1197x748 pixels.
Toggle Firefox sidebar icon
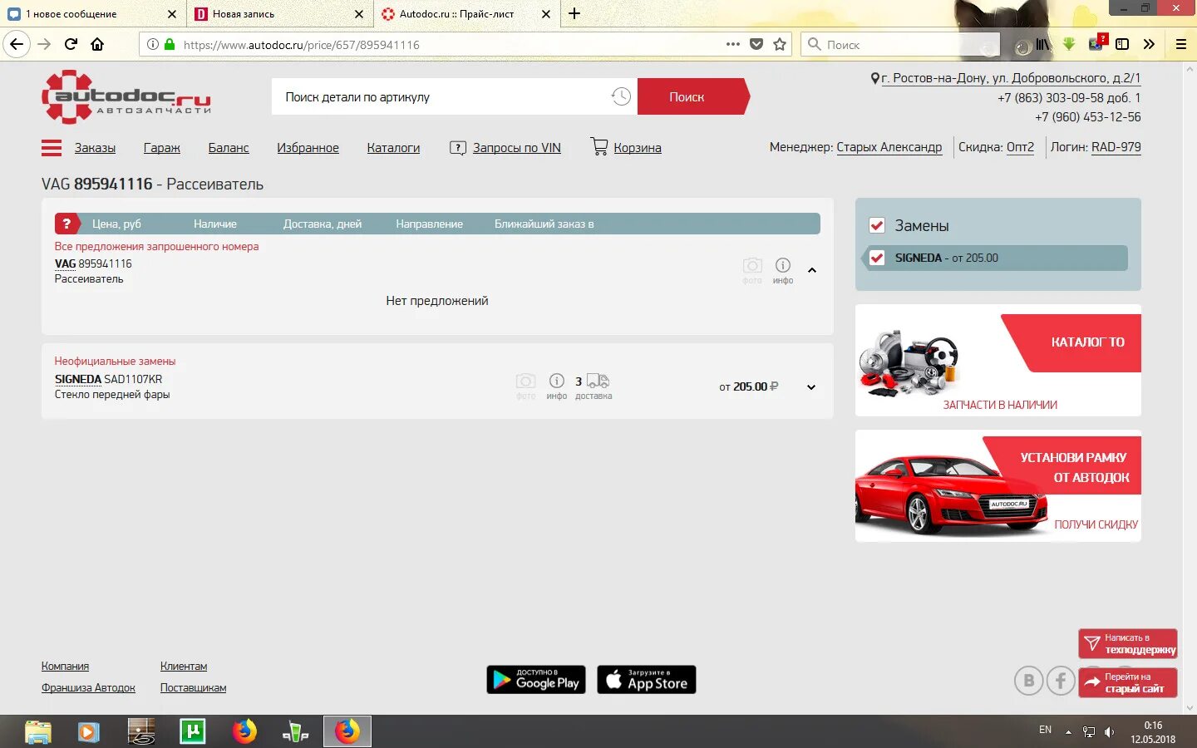point(1122,44)
